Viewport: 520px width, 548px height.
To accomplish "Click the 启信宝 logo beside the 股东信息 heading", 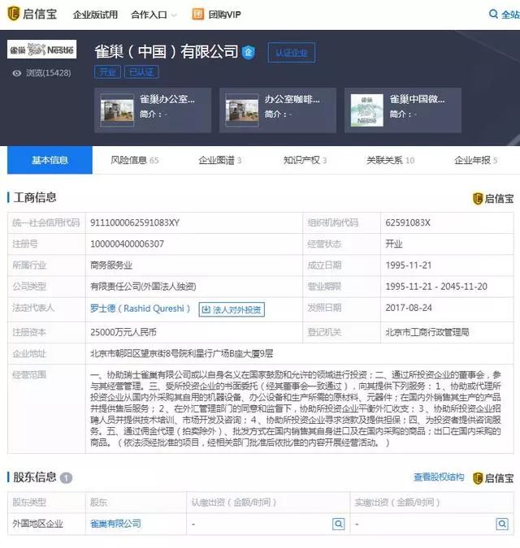I will (x=493, y=478).
